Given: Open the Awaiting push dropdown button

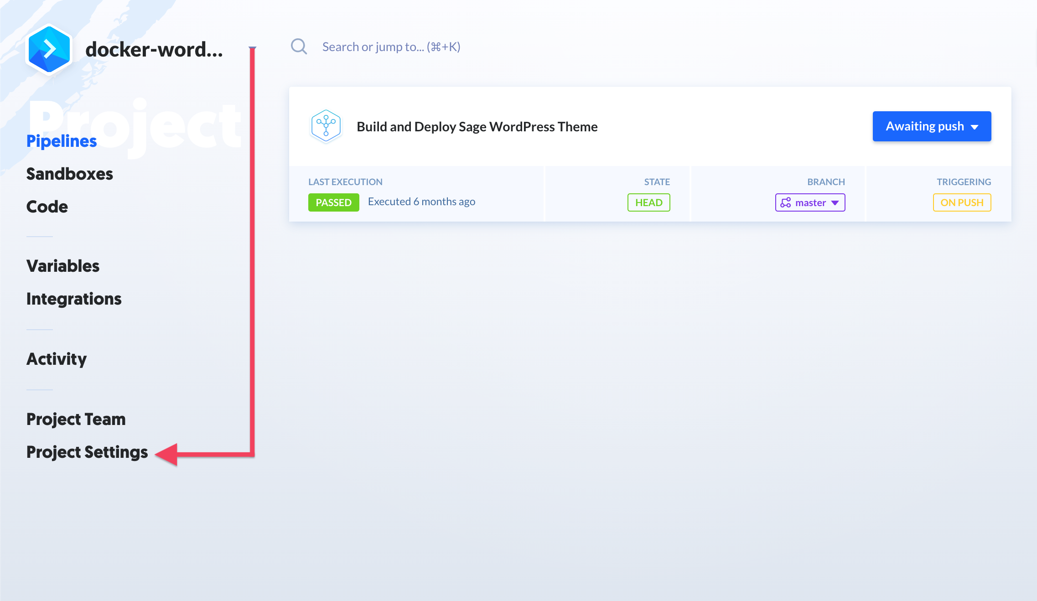Looking at the screenshot, I should (932, 126).
